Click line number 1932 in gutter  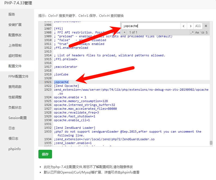tap(48, 128)
